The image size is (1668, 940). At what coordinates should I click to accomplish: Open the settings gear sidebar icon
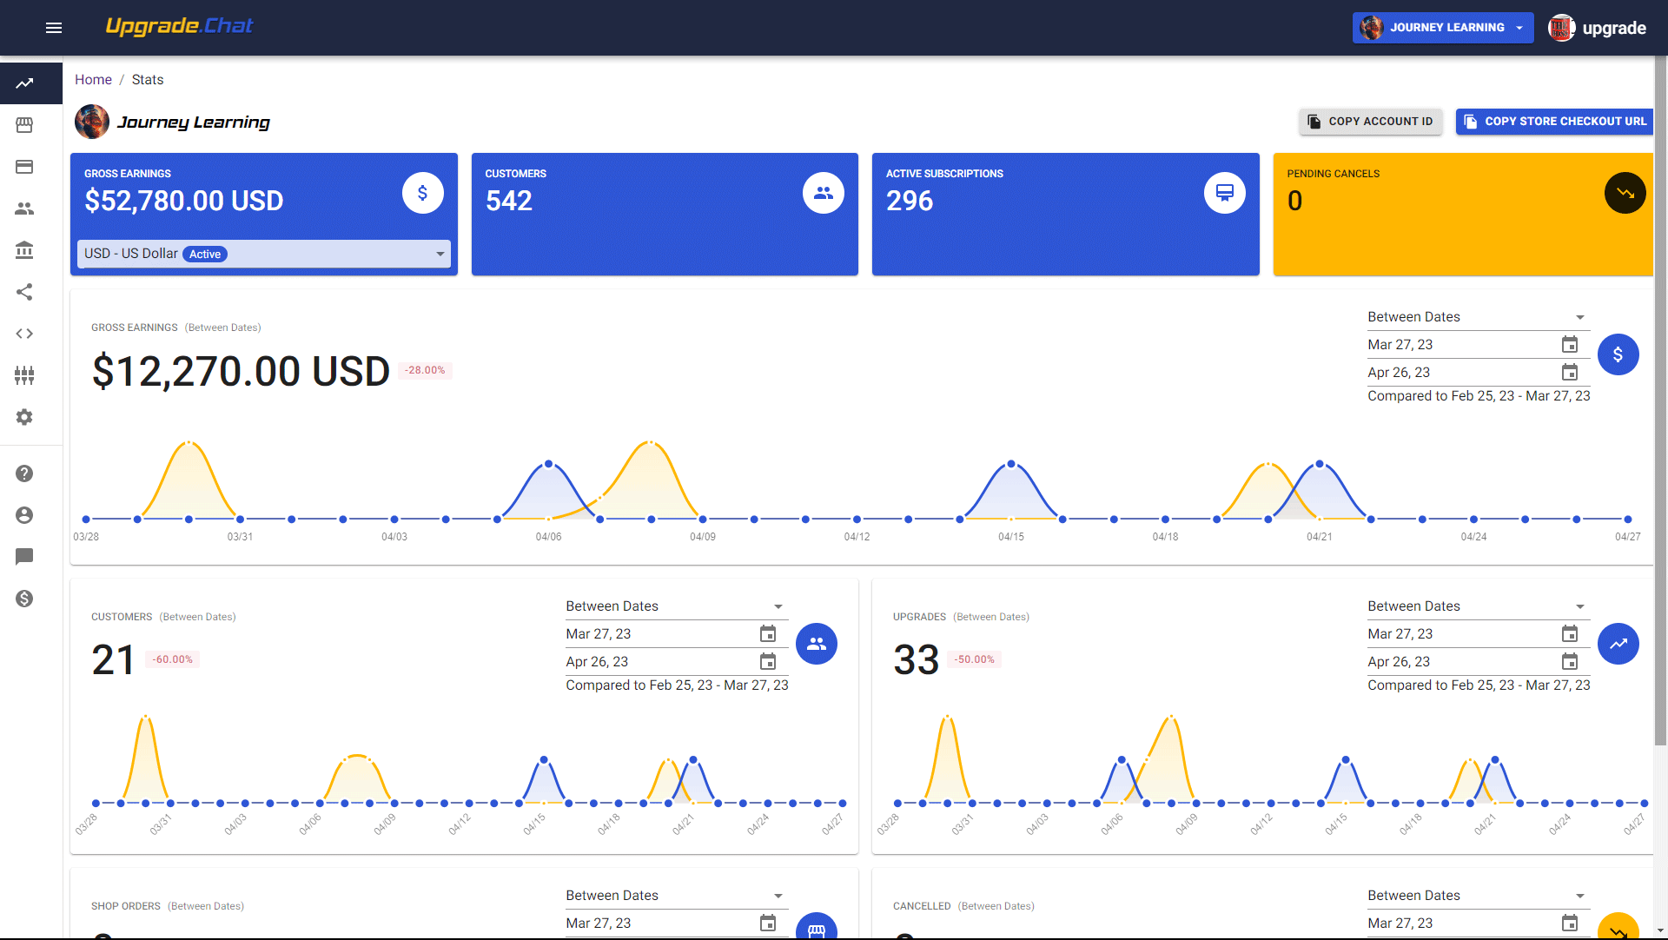click(24, 417)
